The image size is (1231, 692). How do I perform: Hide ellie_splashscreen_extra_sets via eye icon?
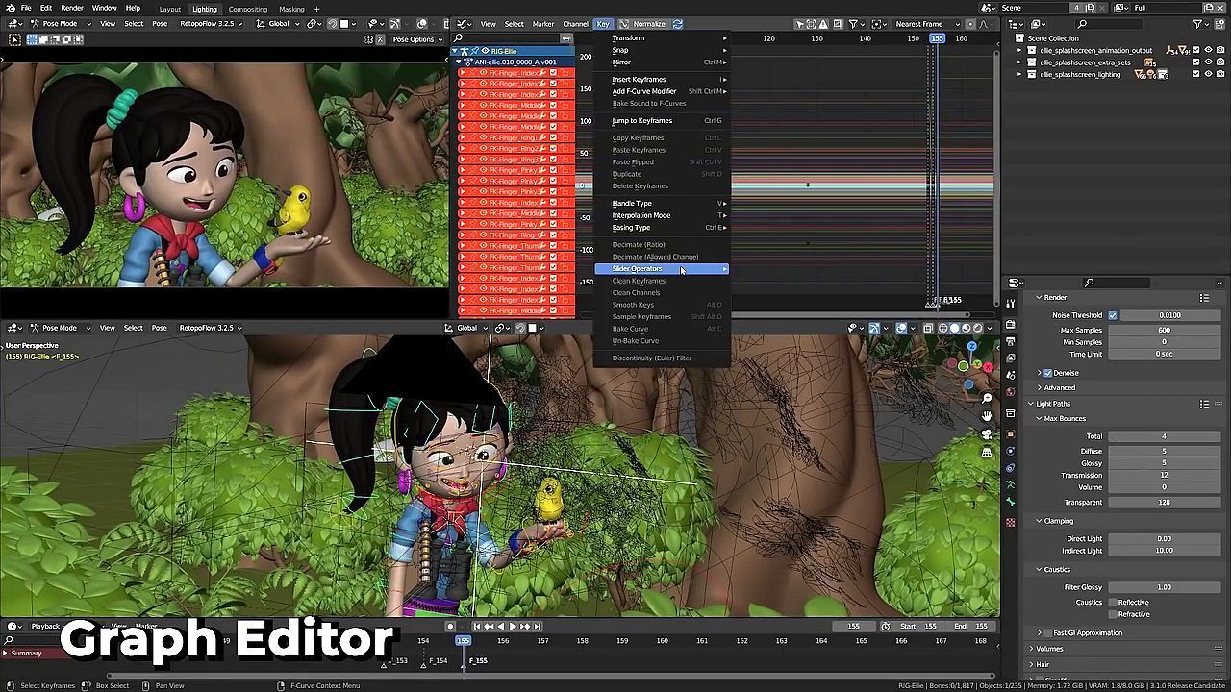coord(1208,62)
